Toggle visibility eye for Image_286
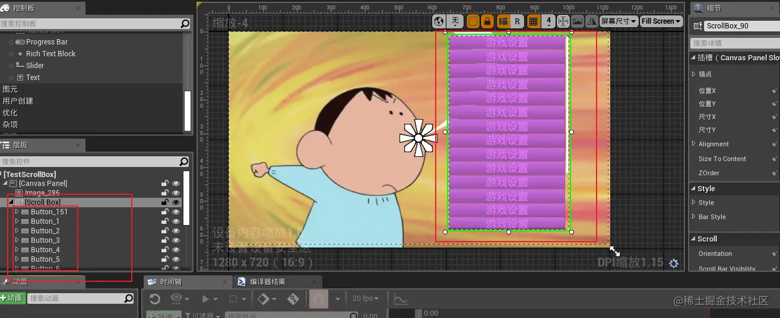780x318 pixels. 176,193
